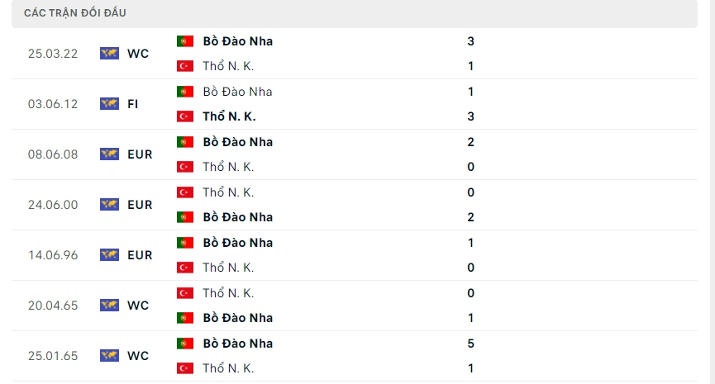
Task: Click Portugal flag in 14.06.96 match
Action: pos(185,243)
